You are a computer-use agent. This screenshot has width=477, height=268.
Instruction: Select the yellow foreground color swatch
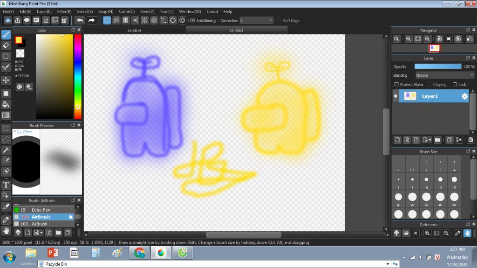point(19,40)
